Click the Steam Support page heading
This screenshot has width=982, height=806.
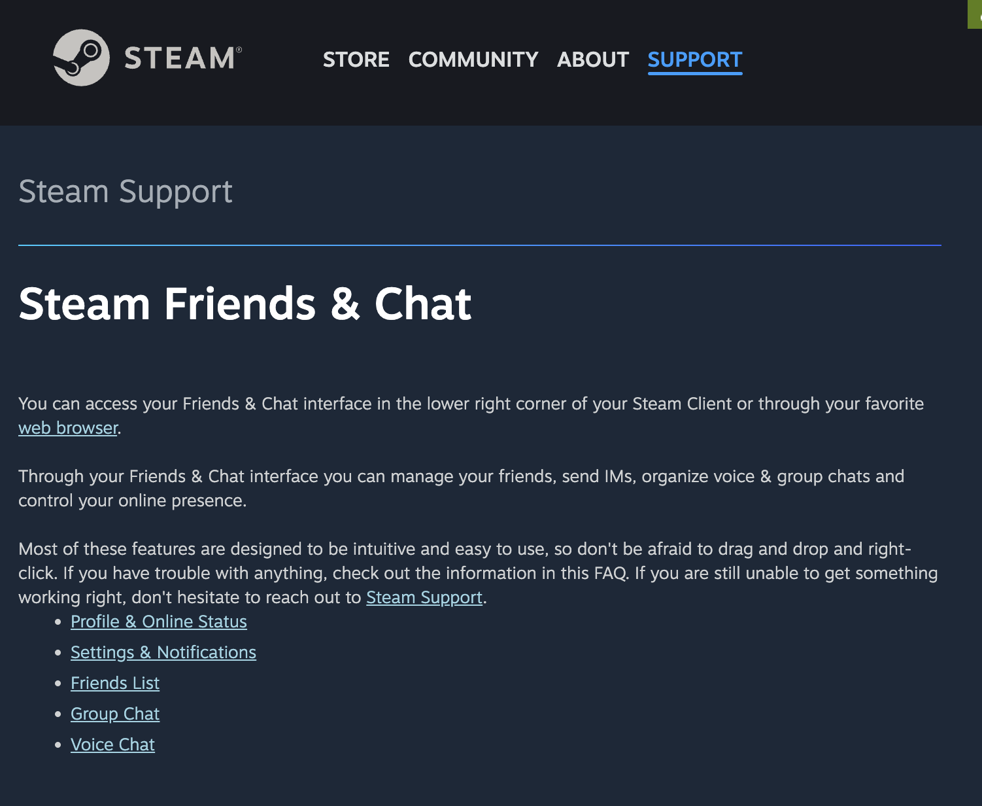tap(126, 191)
